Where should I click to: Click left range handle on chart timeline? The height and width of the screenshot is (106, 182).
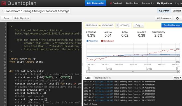pos(89,69)
